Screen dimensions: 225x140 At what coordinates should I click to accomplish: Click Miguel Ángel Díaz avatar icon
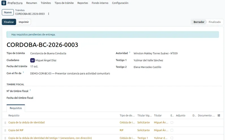[x=32, y=60]
